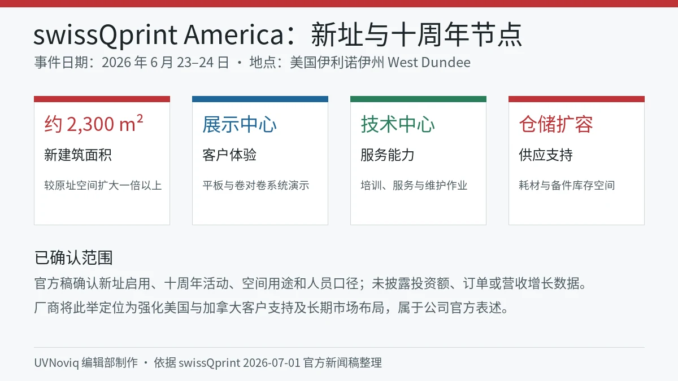Click the label '客户体验'

(229, 155)
